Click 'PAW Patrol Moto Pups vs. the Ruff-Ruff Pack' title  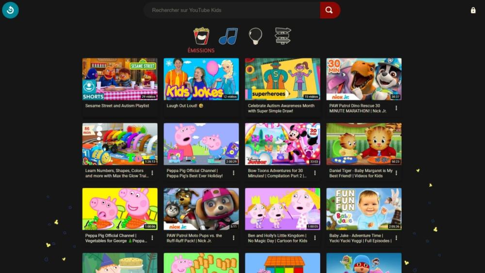pyautogui.click(x=194, y=238)
